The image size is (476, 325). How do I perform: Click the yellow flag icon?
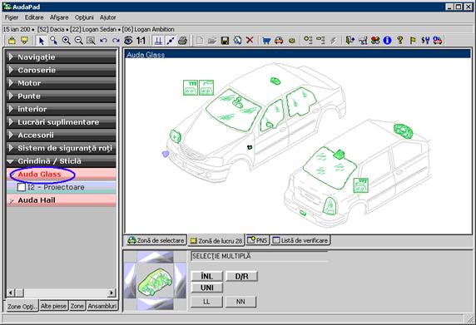pyautogui.click(x=413, y=41)
